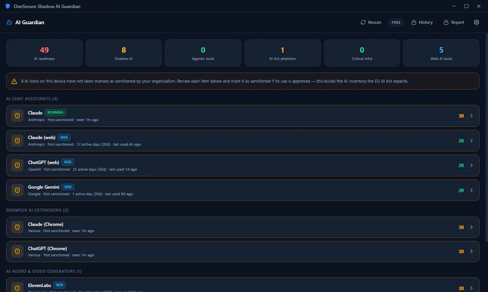Select the Agentic tools 0 card
This screenshot has height=292, width=488.
[203, 53]
